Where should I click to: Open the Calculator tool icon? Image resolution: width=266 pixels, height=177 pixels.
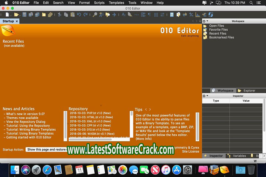pyautogui.click(x=173, y=15)
